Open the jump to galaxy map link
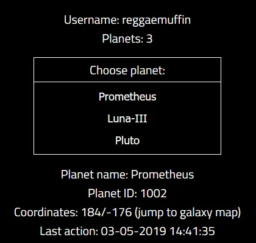Viewport: 256px width, 243px height. [188, 213]
